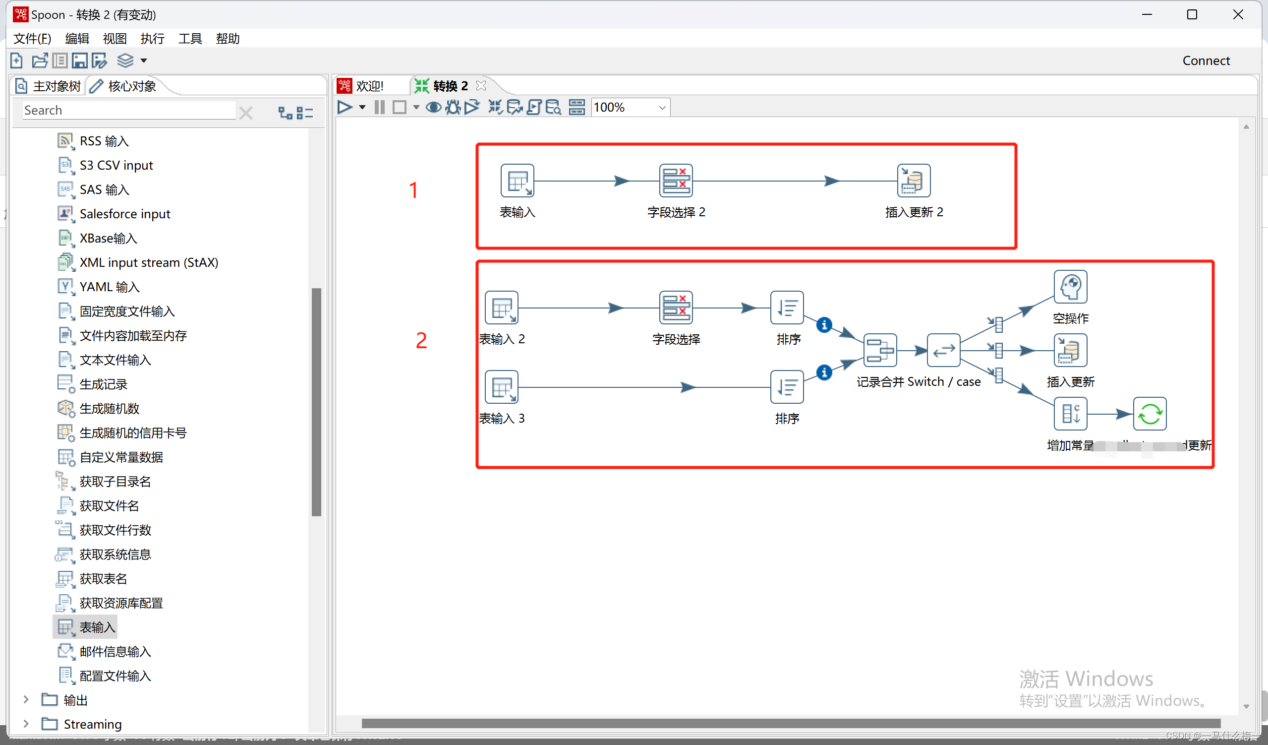Run the transformation with play icon
The image size is (1268, 745).
point(345,108)
